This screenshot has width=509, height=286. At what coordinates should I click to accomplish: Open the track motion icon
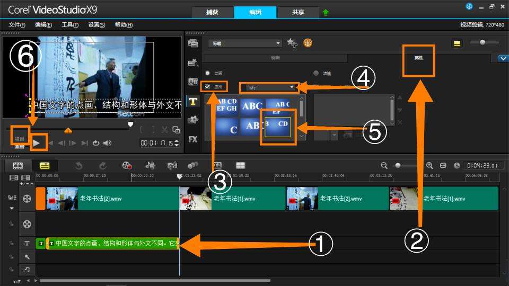[x=193, y=166]
